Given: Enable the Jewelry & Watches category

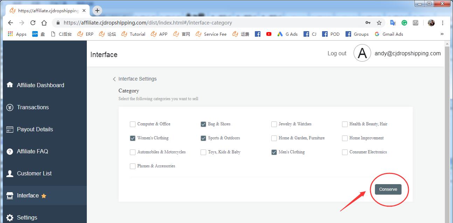Looking at the screenshot, I should [x=274, y=124].
